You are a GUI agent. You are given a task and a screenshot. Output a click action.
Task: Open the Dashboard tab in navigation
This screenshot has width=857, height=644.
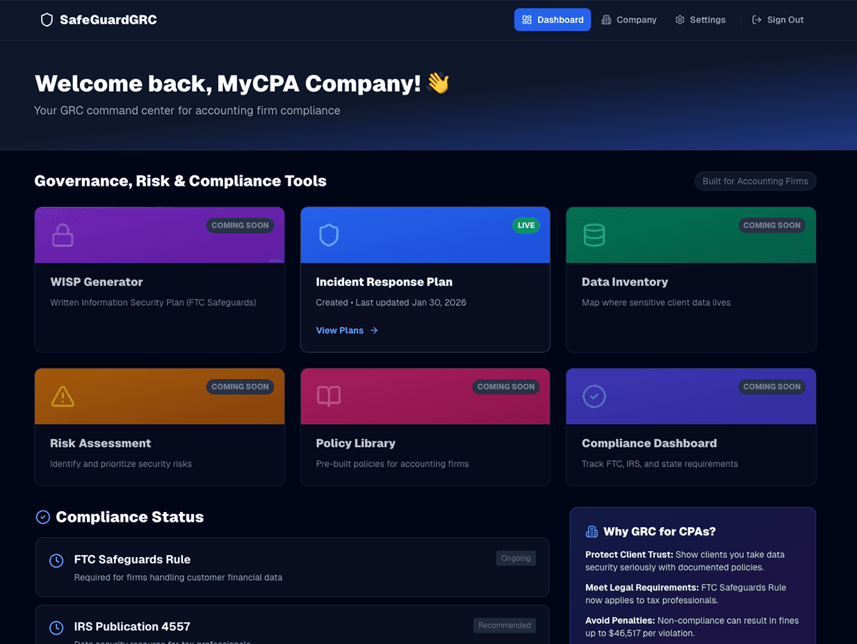click(553, 19)
